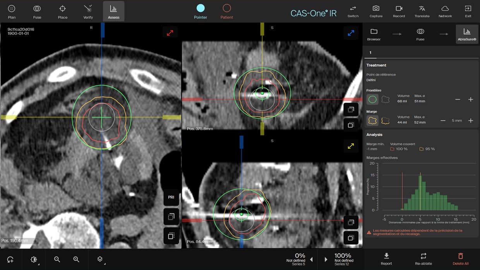
Task: Click the PRI button in axial view
Action: (x=171, y=197)
